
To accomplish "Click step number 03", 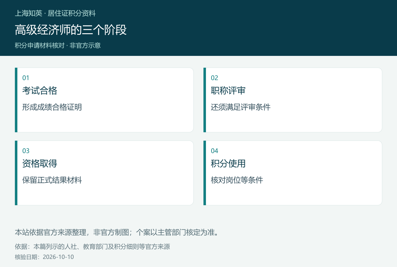I will pos(26,151).
